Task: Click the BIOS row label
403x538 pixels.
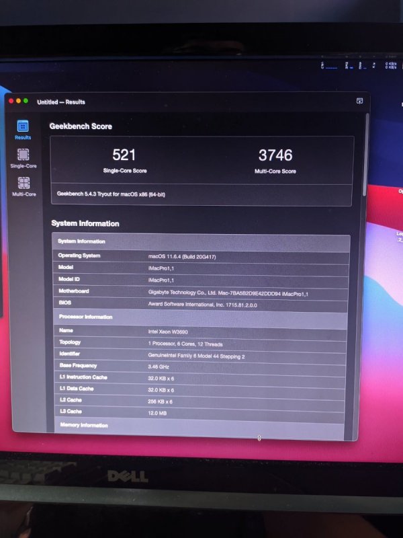Action: (x=64, y=303)
